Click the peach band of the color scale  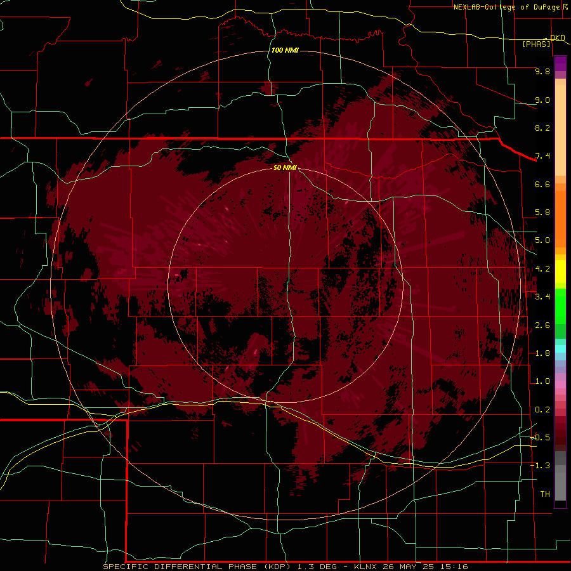tap(560, 128)
